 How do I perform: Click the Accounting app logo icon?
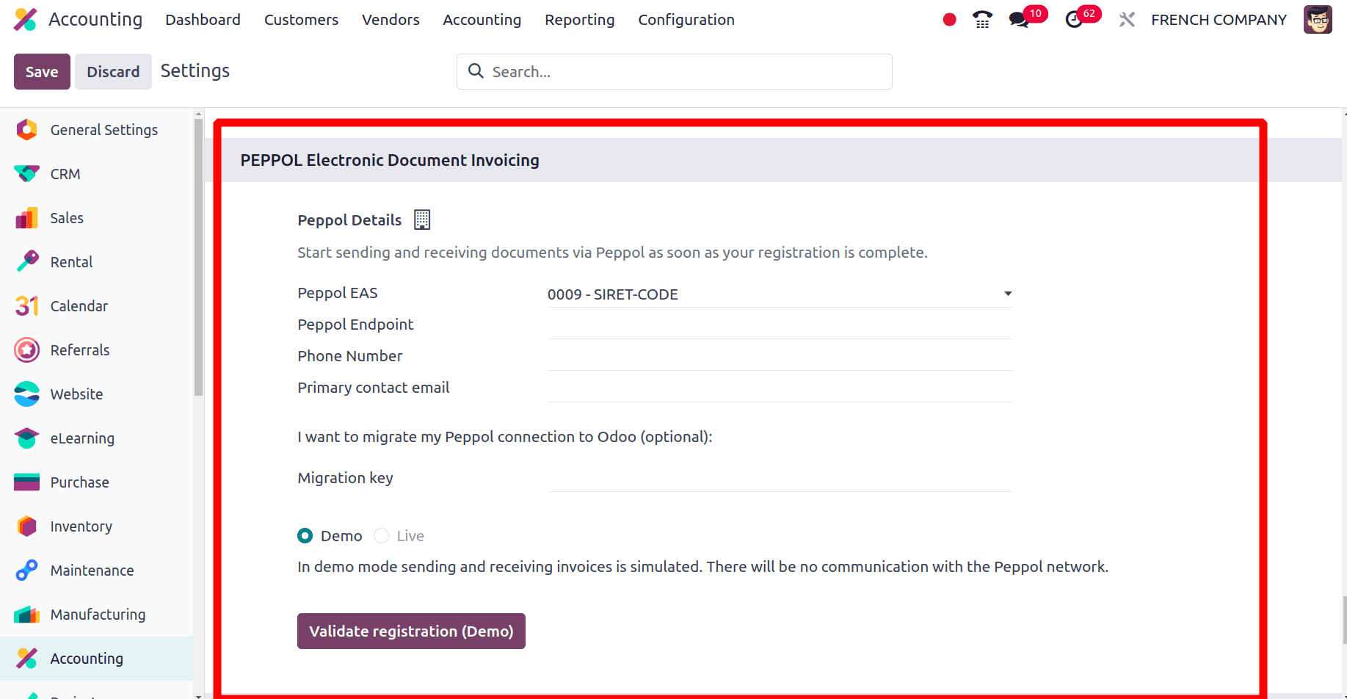tap(26, 20)
